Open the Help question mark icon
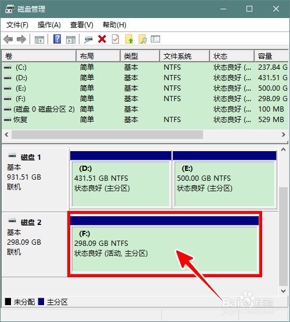This screenshot has width=290, height=322. 57,39
